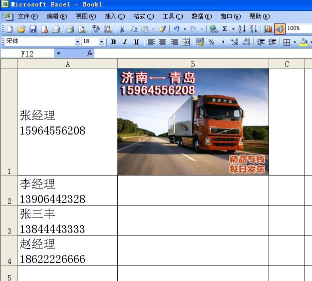312x281 pixels.
Task: Open the 插入(I) menu
Action: click(x=115, y=16)
